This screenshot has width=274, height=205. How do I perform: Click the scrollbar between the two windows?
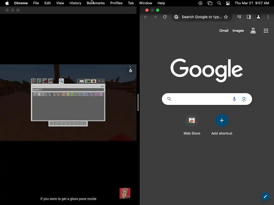tap(138, 102)
